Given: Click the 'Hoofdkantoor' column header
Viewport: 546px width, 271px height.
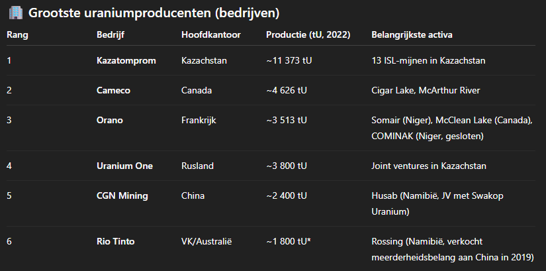Looking at the screenshot, I should (x=211, y=35).
